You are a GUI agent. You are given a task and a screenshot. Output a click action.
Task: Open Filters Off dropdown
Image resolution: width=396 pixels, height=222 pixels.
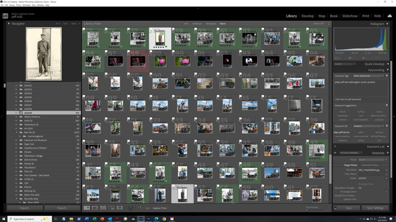pos(319,24)
